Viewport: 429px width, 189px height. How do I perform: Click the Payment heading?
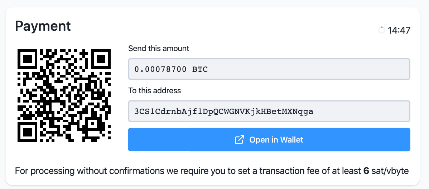43,26
